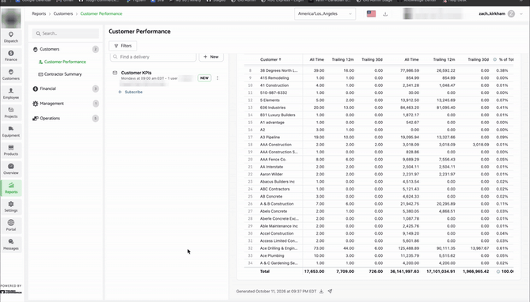This screenshot has width=530, height=302.
Task: Open the Portal sidebar section
Action: [11, 225]
